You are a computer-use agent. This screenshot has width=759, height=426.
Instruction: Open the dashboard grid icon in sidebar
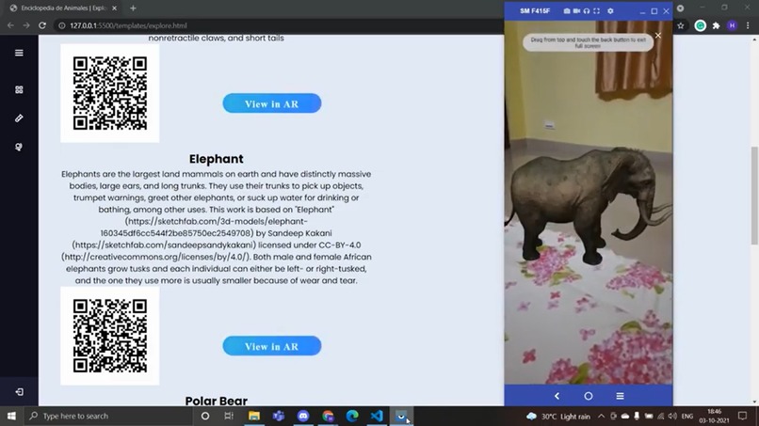click(x=19, y=90)
